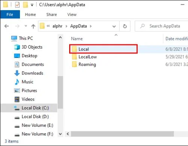Click horizontal scrollbar left arrow
188x146 pixels.
pyautogui.click(x=68, y=134)
